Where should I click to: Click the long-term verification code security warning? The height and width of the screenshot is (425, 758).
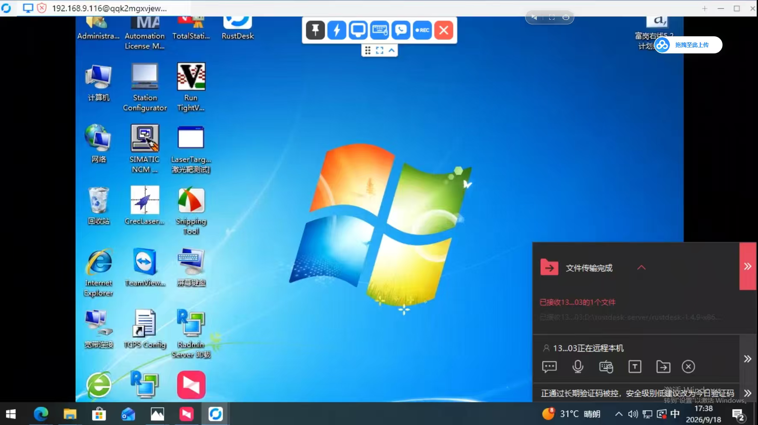pyautogui.click(x=637, y=393)
